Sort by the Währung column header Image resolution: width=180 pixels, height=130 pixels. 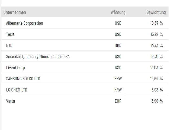(118, 12)
